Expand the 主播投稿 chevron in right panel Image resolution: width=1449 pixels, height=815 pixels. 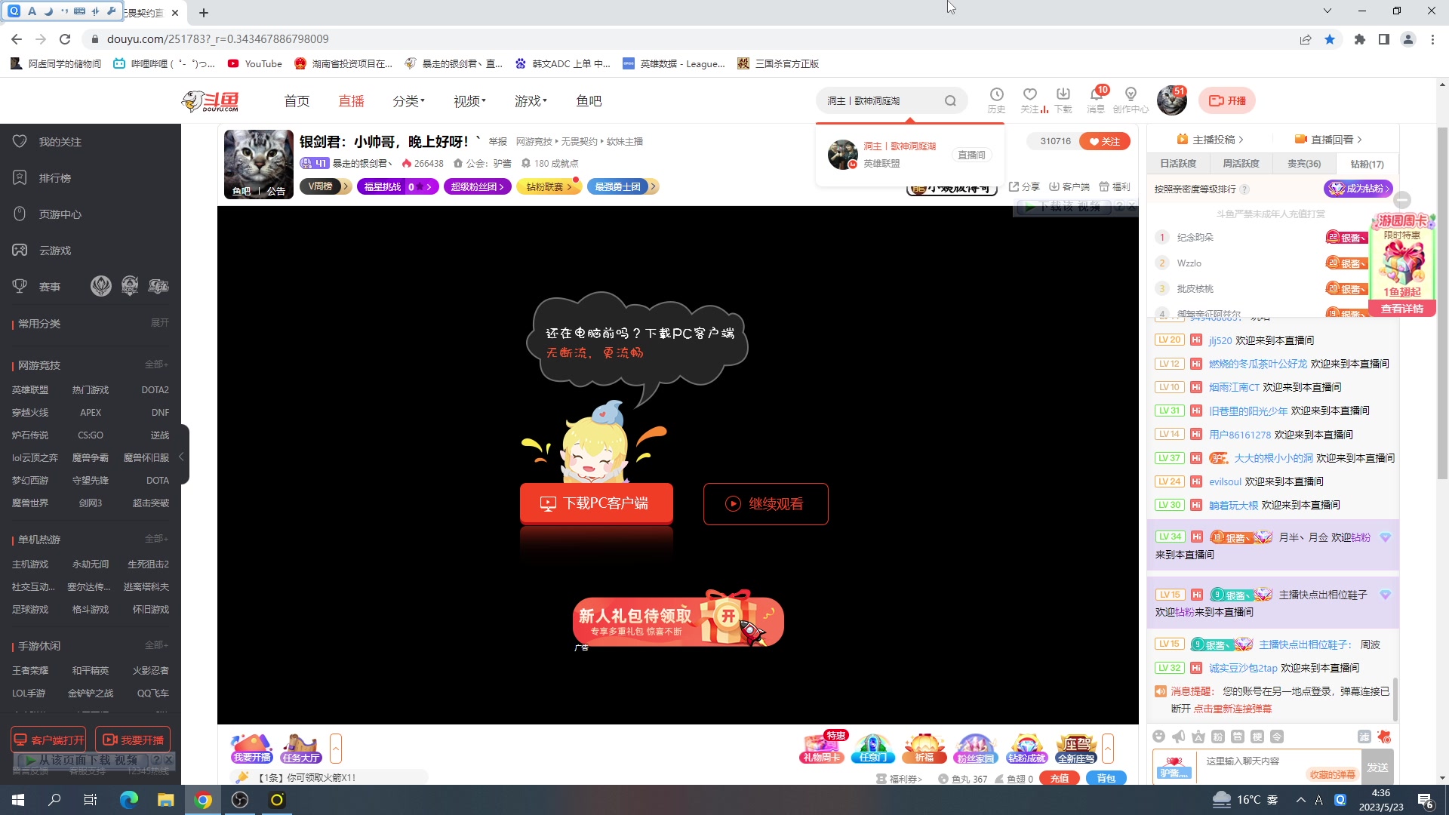(1243, 139)
